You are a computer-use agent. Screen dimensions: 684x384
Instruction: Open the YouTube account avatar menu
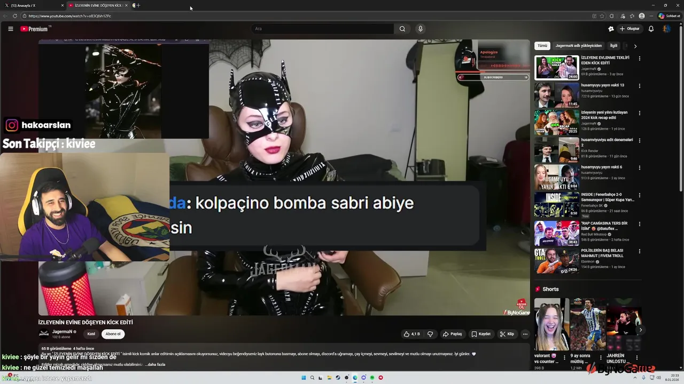click(666, 29)
